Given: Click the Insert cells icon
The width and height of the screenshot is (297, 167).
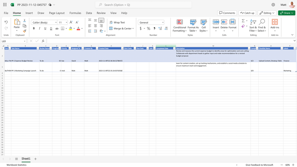Looking at the screenshot, I should click(216, 22).
